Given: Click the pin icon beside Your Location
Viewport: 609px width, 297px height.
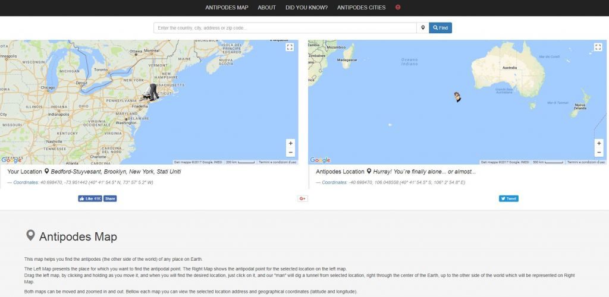Looking at the screenshot, I should 46,172.
